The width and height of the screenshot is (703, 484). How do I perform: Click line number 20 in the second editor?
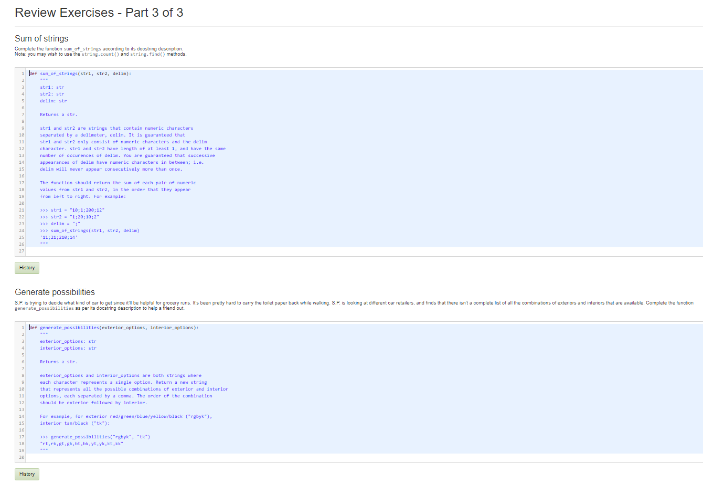(x=21, y=457)
